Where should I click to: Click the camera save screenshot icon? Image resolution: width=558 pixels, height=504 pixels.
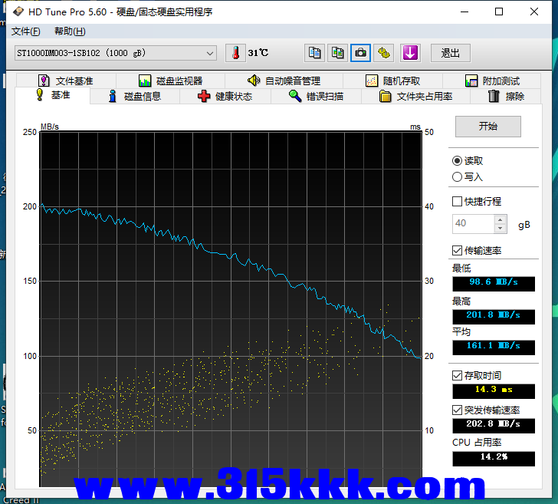point(360,53)
